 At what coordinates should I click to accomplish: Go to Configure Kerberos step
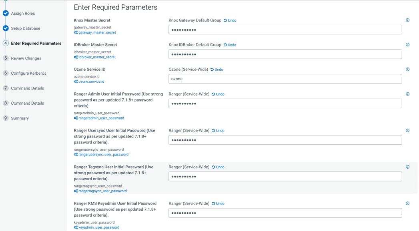click(28, 74)
